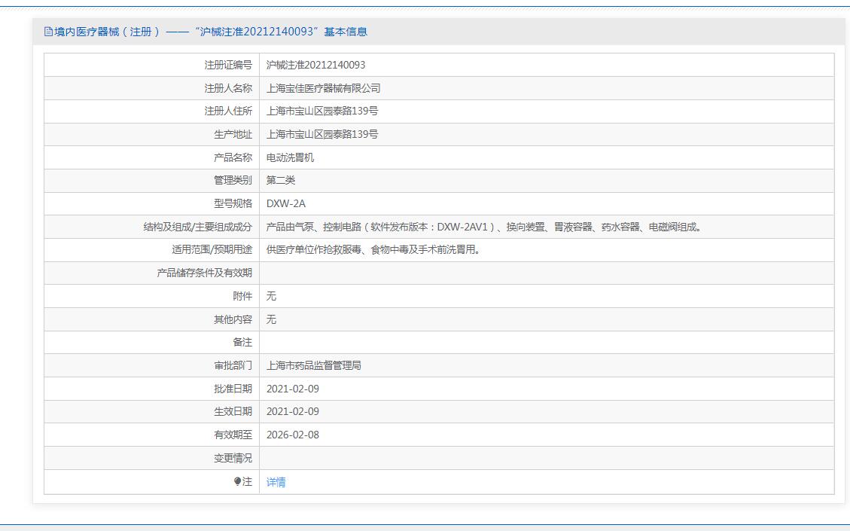Click the document icon in the header

49,32
